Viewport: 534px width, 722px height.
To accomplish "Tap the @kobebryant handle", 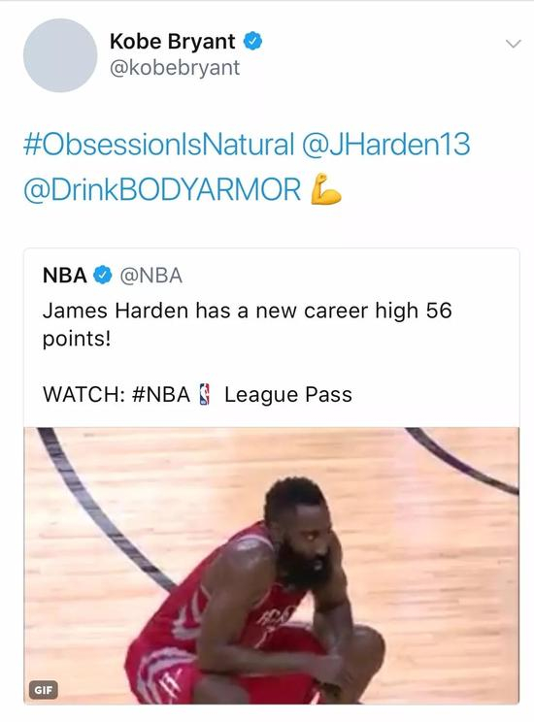I will pos(175,68).
